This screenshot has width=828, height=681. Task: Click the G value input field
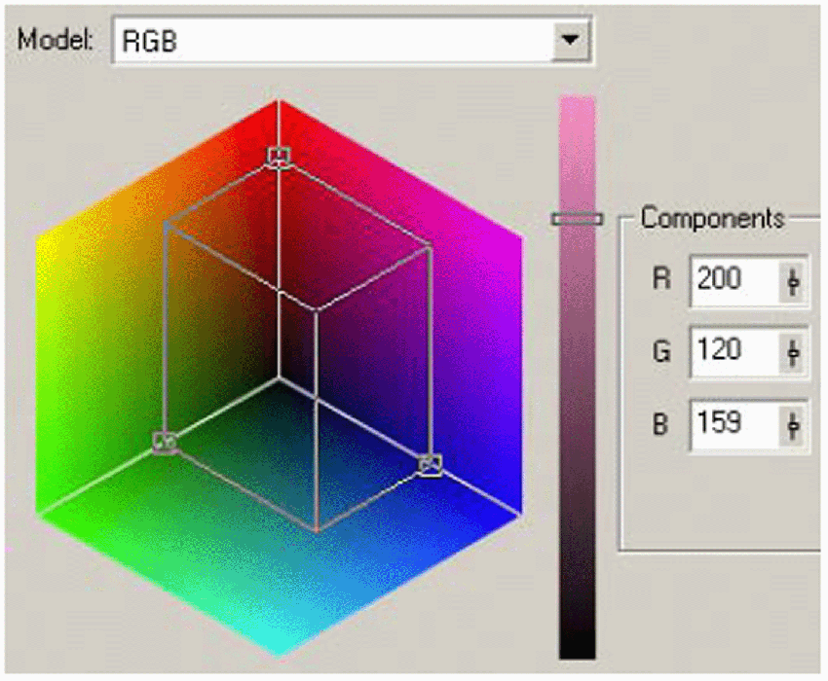click(735, 352)
